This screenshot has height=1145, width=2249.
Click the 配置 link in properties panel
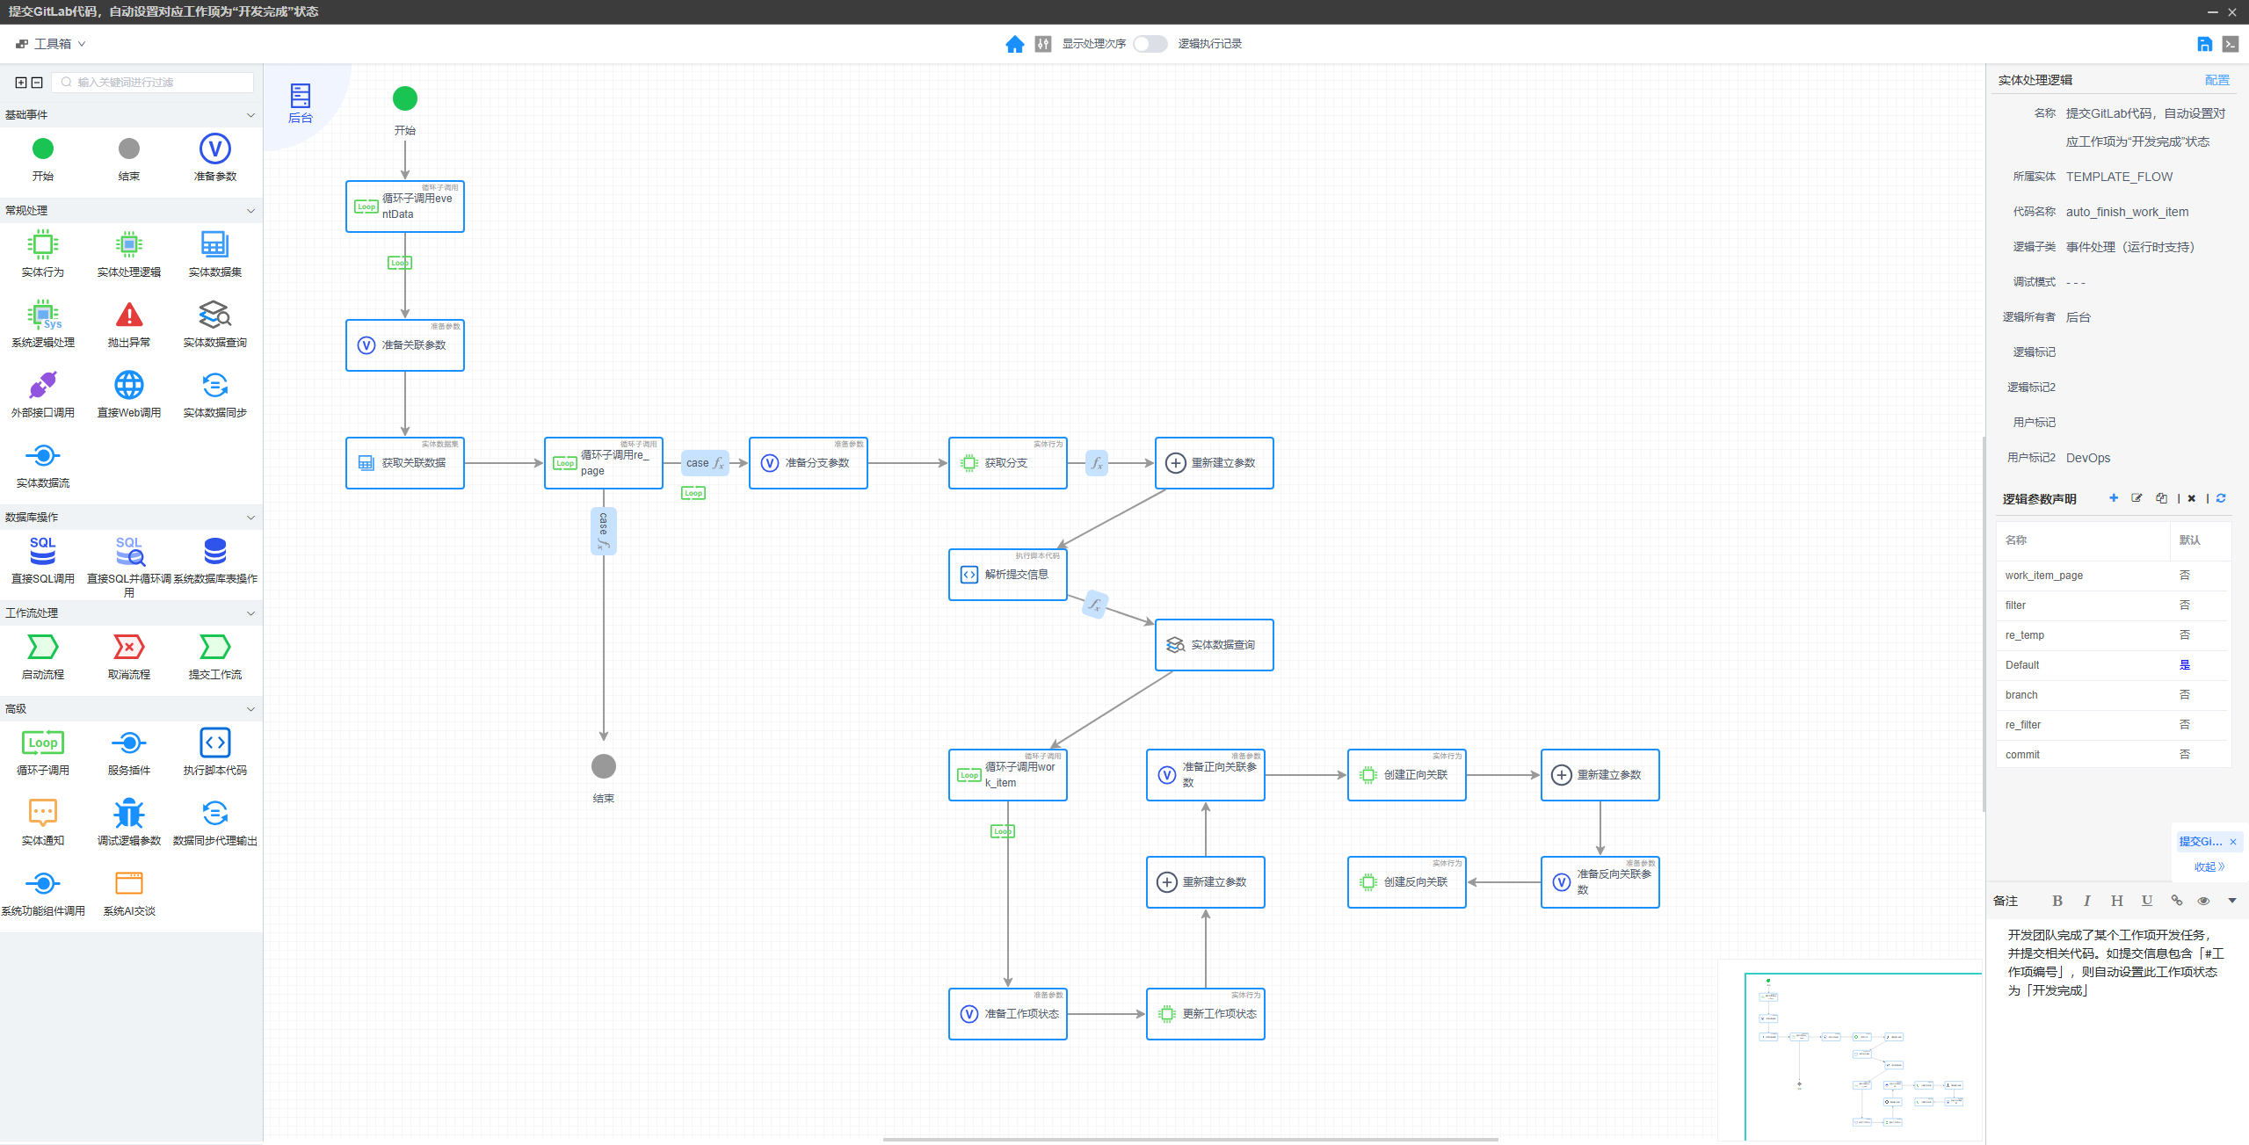(2216, 80)
